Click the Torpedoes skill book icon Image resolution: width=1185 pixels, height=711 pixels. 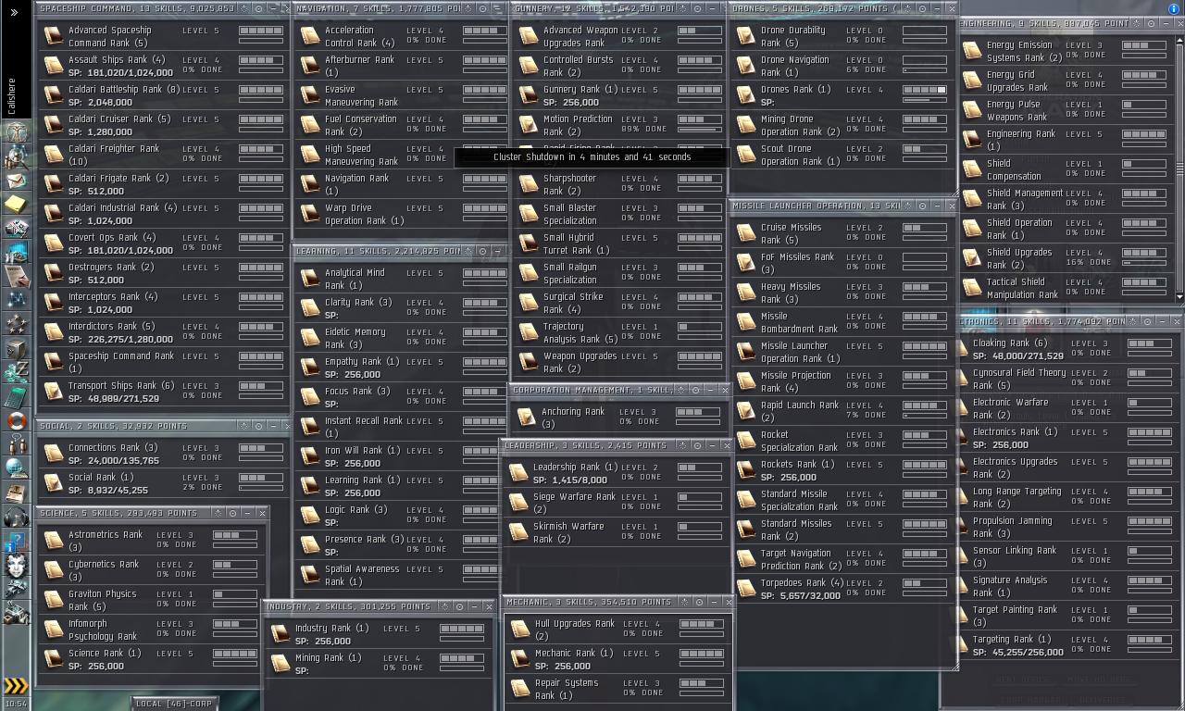click(x=746, y=589)
